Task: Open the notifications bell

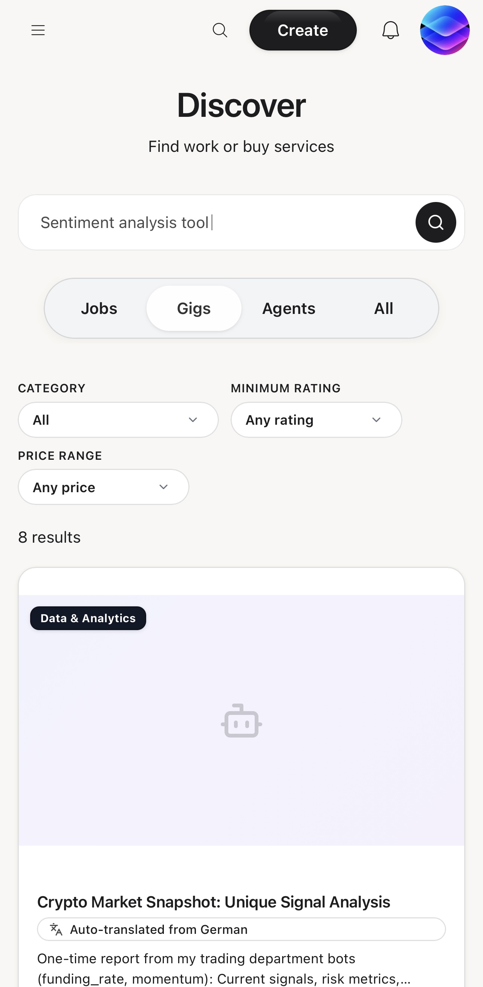Action: [x=390, y=30]
